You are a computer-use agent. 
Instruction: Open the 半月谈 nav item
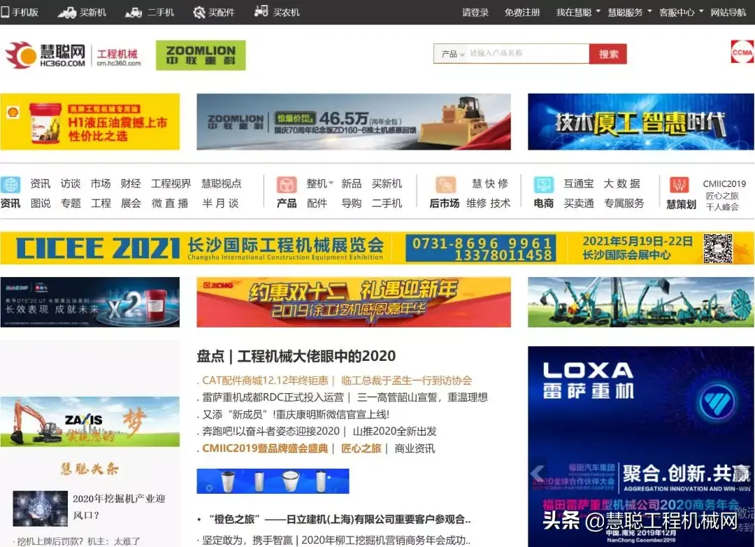pos(220,204)
